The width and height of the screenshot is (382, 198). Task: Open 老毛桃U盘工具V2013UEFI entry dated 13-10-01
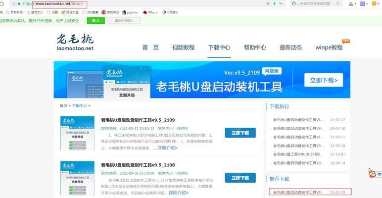click(x=309, y=154)
